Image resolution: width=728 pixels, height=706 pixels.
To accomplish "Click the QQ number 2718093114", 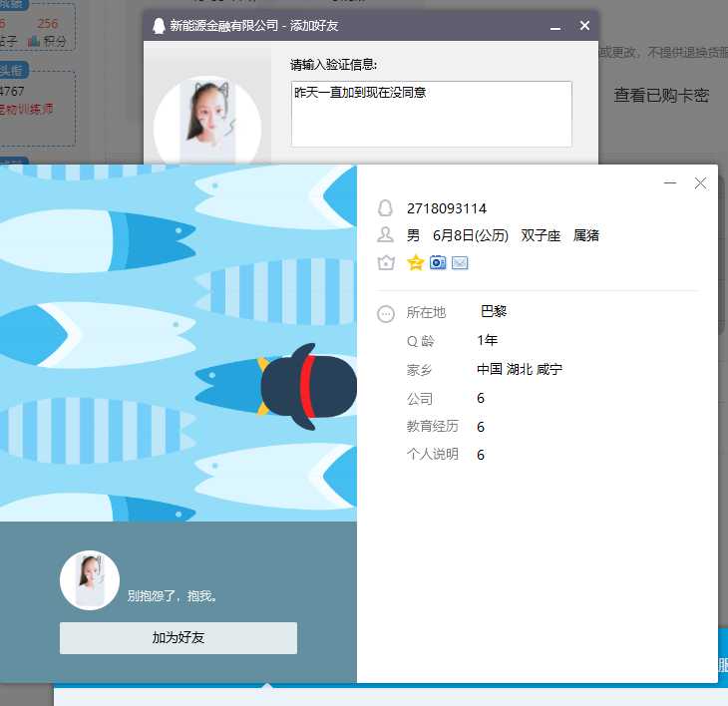I will pos(447,208).
